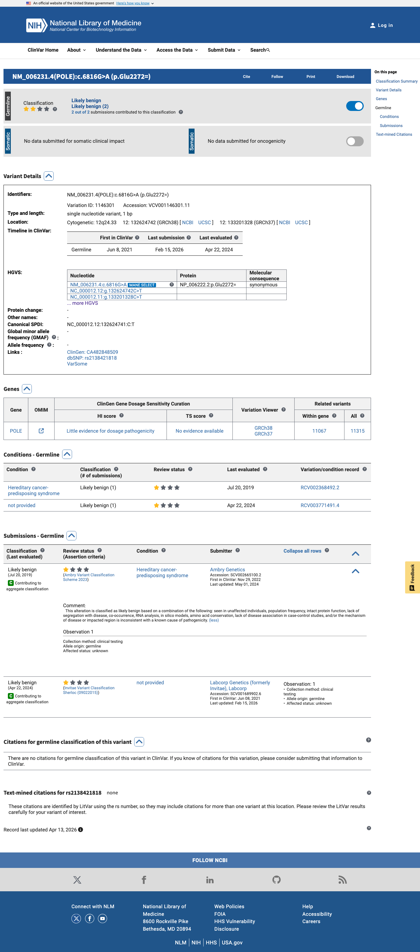Click the help icon next to Allele frequency
The height and width of the screenshot is (952, 420).
tap(49, 345)
